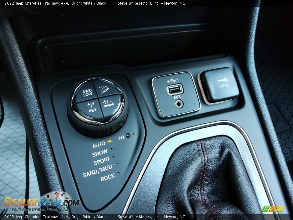Tap the rear axle lock icon button
The width and height of the screenshot is (293, 220).
(91, 108)
